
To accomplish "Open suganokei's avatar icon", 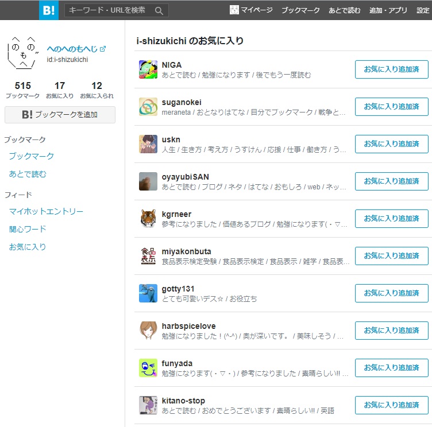I will [x=148, y=107].
